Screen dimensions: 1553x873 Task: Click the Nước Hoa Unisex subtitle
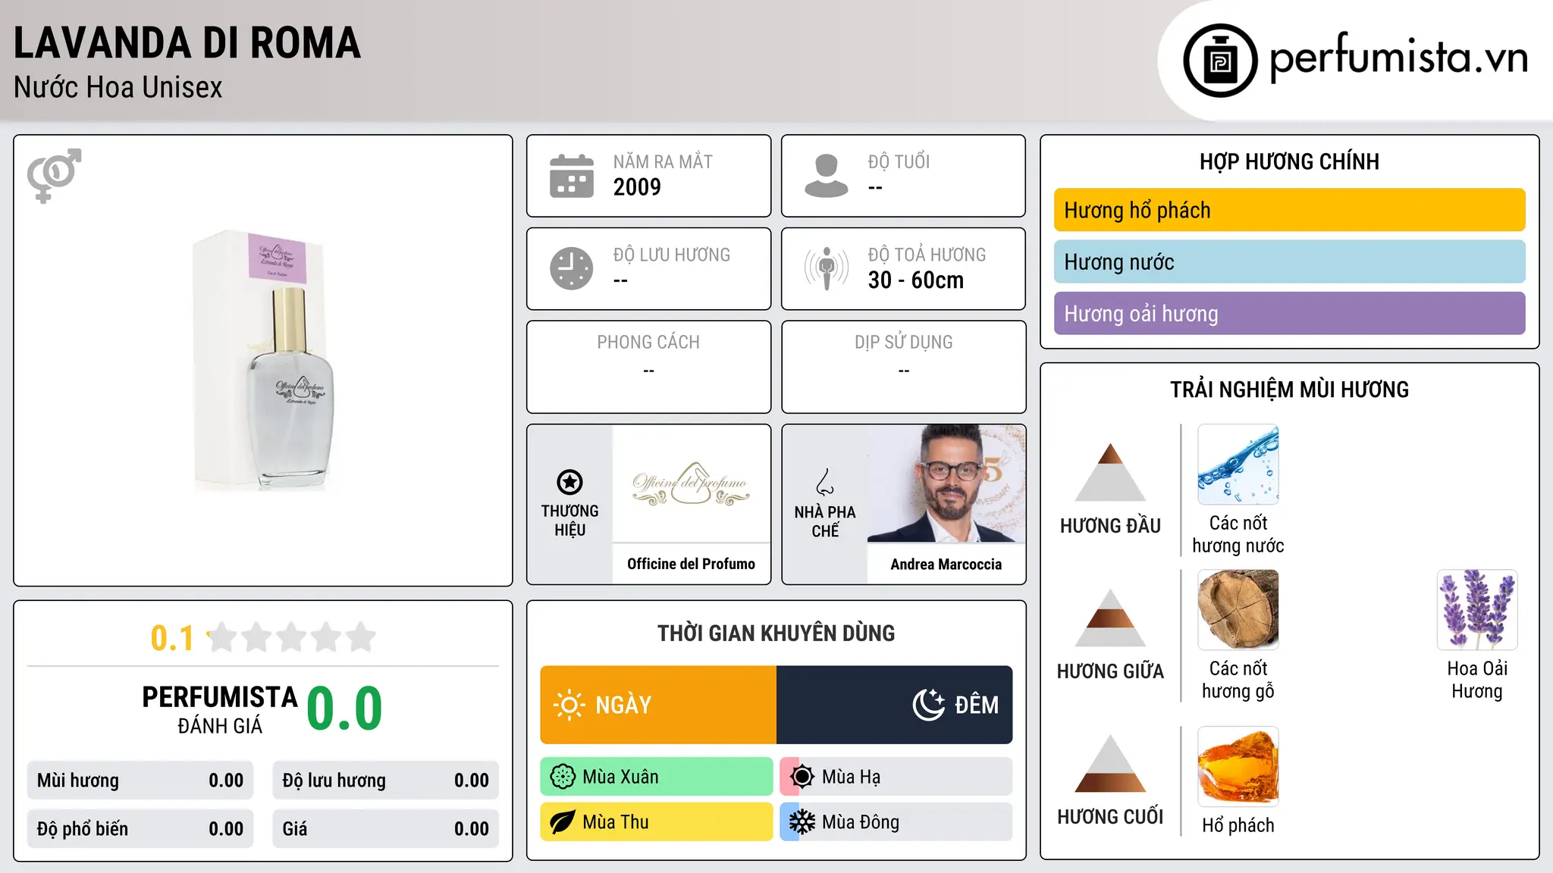(118, 88)
